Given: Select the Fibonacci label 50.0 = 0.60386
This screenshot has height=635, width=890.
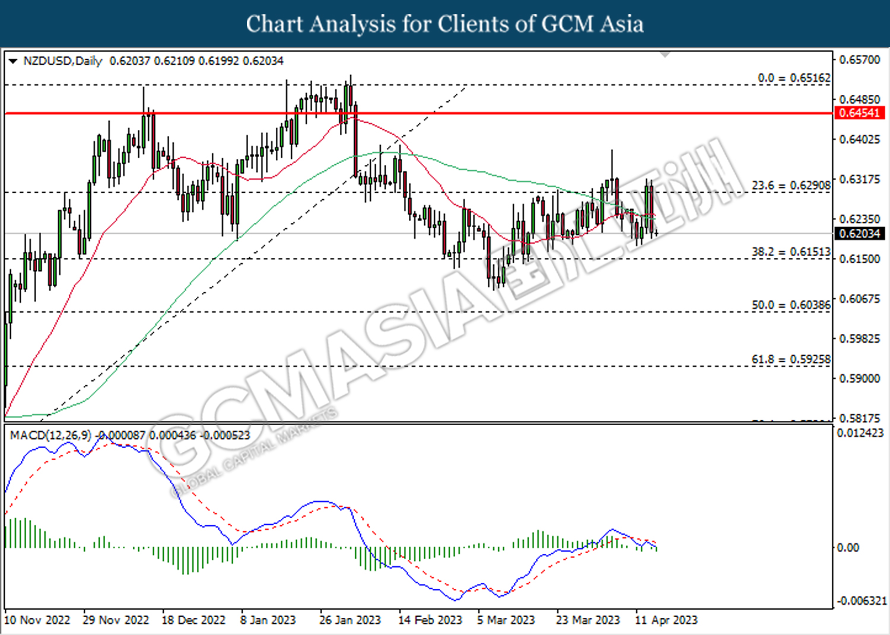Looking at the screenshot, I should pos(791,305).
